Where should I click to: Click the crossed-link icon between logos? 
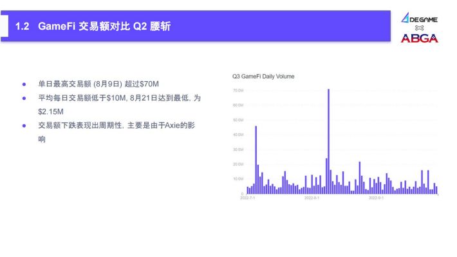coord(419,28)
